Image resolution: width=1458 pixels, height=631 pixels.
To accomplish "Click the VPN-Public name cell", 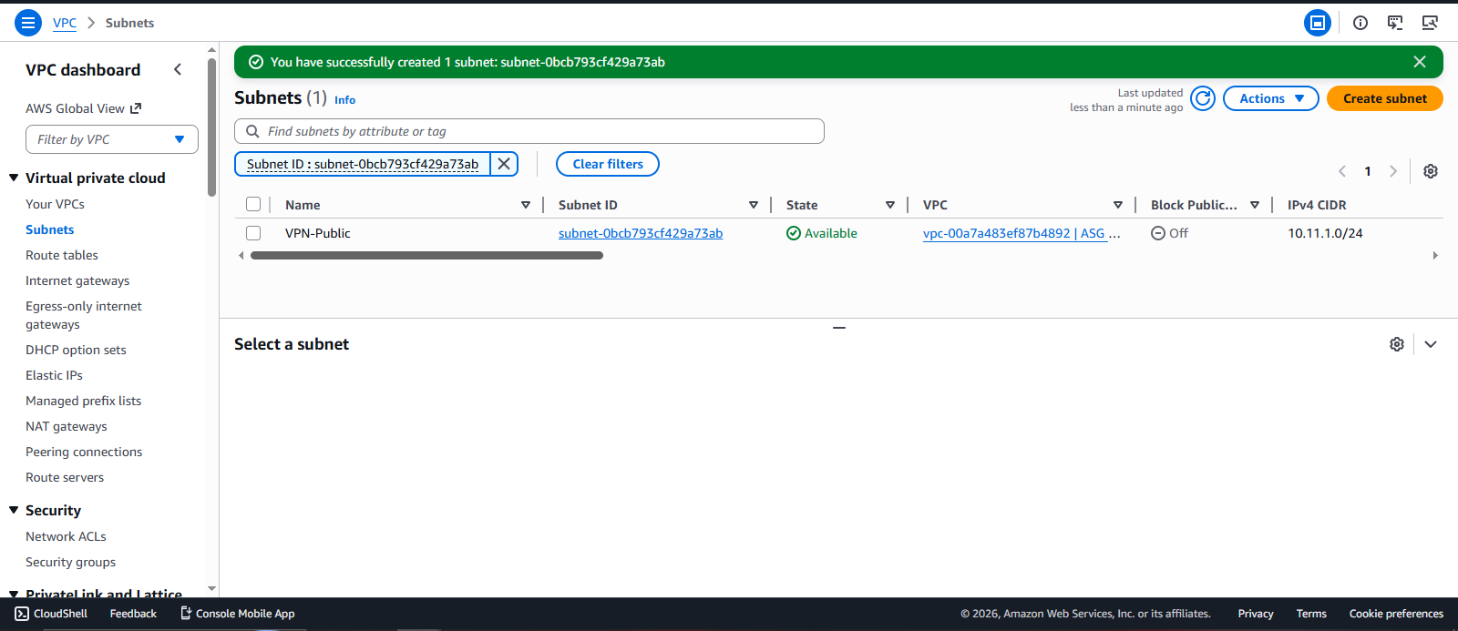I will tap(318, 233).
